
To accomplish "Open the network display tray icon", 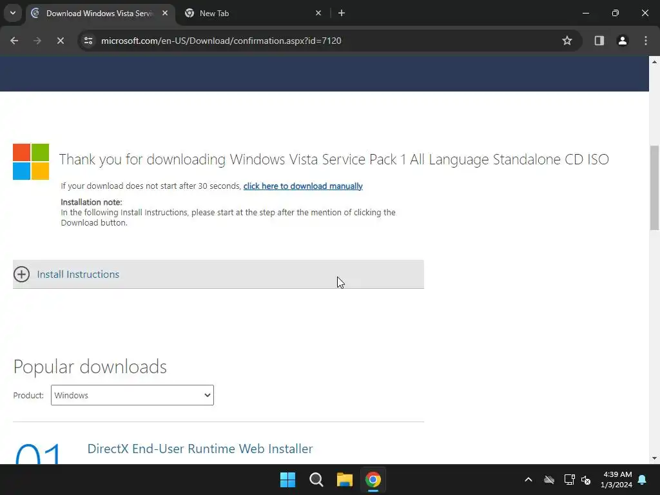I will pyautogui.click(x=569, y=480).
